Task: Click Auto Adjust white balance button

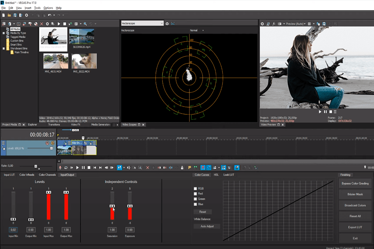Action: click(x=207, y=226)
